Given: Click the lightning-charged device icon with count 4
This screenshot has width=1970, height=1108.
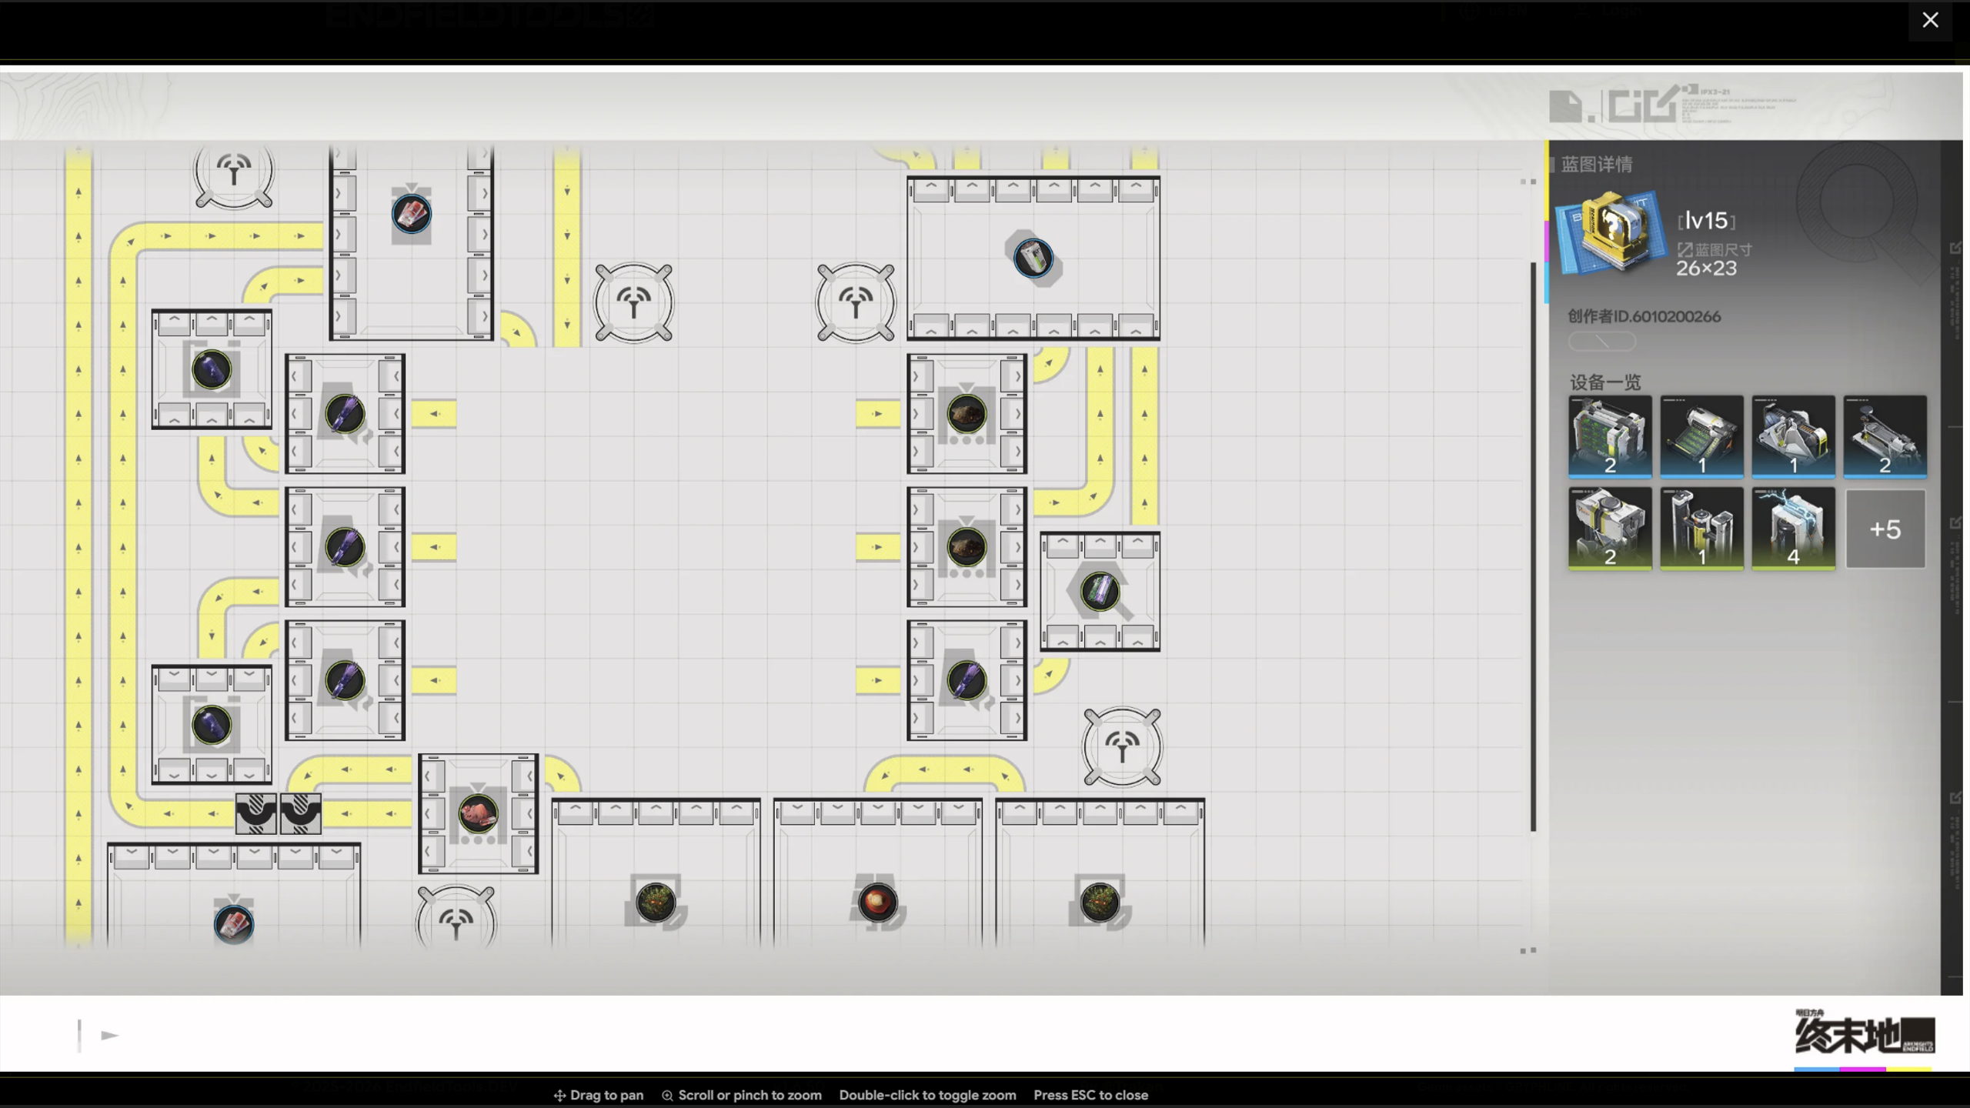Looking at the screenshot, I should (x=1794, y=529).
